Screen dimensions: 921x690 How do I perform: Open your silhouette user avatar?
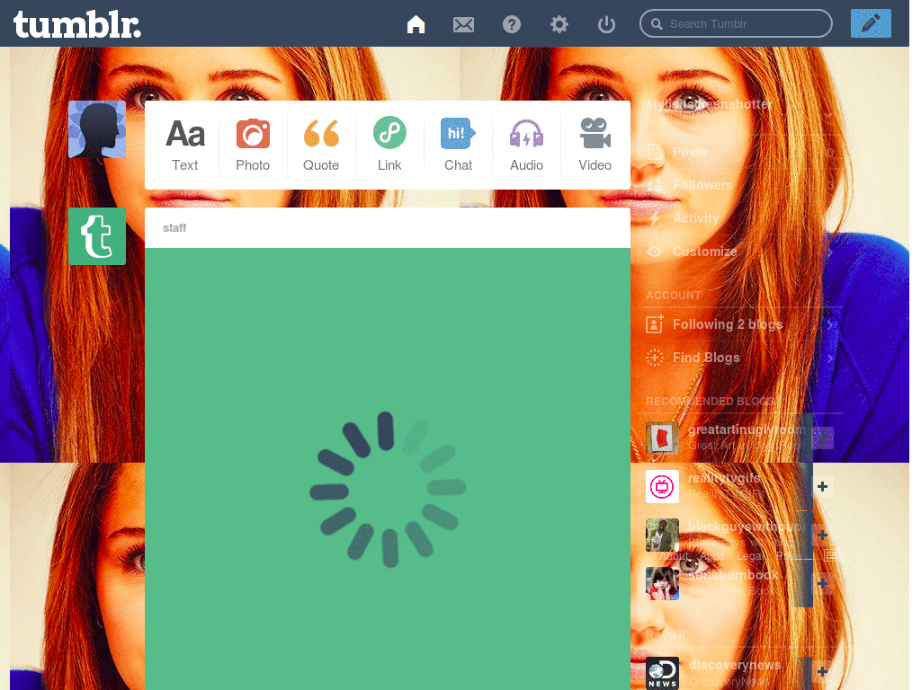[x=97, y=129]
